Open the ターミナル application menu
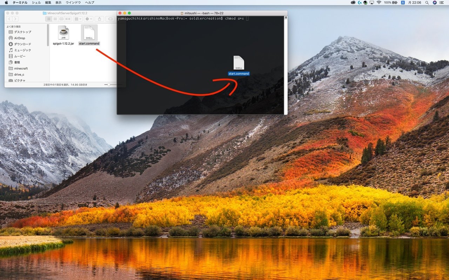The width and height of the screenshot is (449, 280). pos(20,2)
